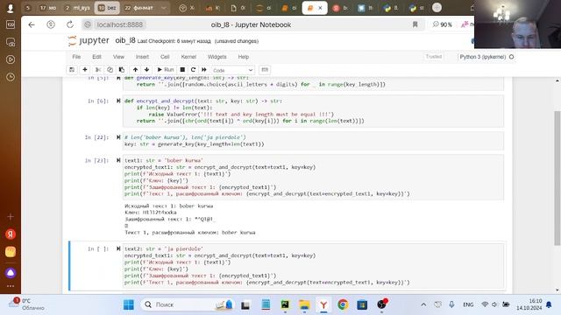Open the Cell menu

click(x=165, y=57)
